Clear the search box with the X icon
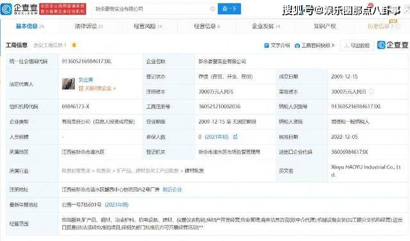The height and width of the screenshot is (241, 410). coord(213,9)
